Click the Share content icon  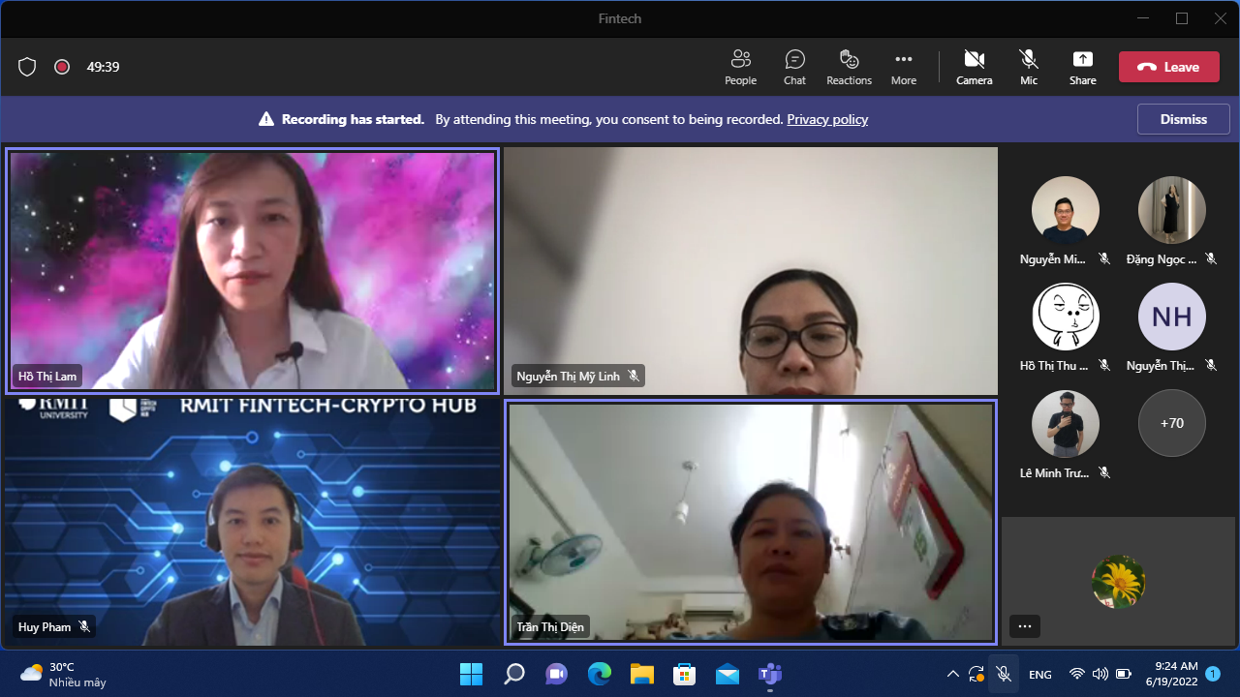click(x=1082, y=67)
